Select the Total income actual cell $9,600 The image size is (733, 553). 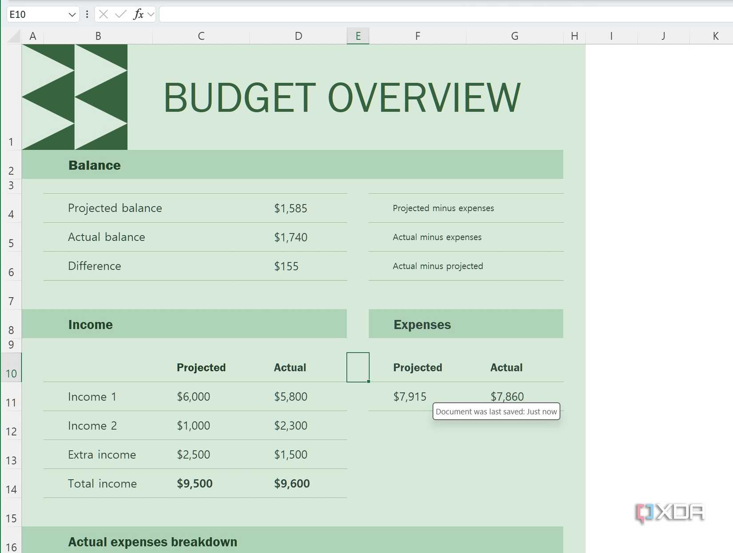(x=292, y=483)
